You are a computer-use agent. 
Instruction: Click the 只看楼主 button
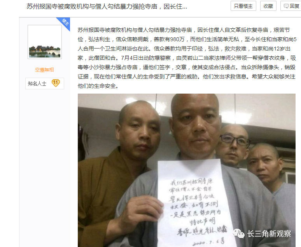click(x=243, y=6)
